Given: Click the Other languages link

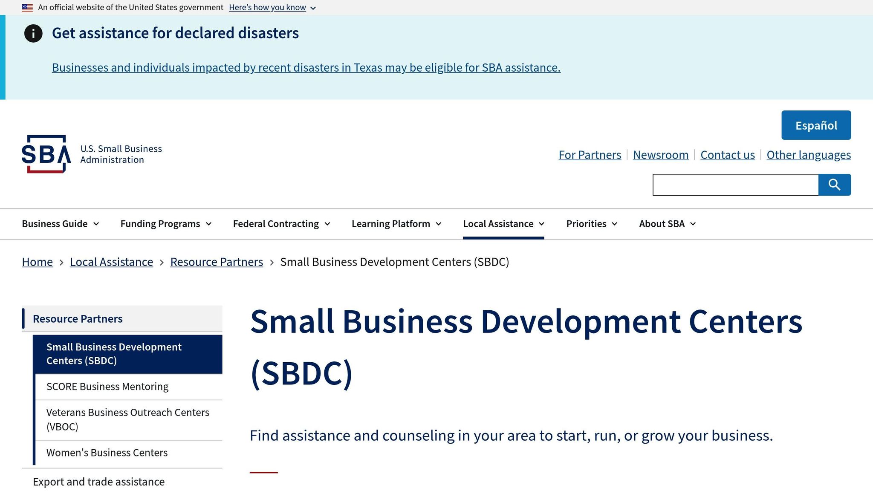Looking at the screenshot, I should coord(808,155).
